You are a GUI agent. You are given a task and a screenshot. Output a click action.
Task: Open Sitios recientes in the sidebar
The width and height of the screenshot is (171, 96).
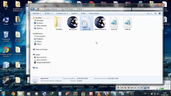point(42,26)
